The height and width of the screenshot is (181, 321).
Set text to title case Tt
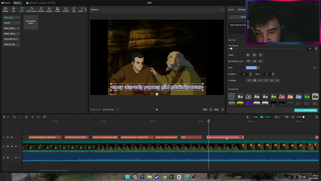tap(260, 61)
